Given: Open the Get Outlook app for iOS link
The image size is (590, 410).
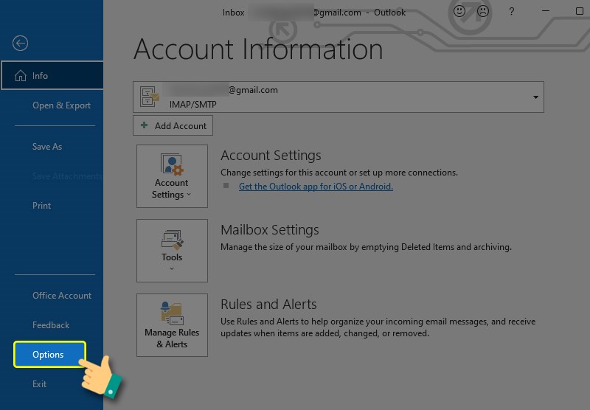Looking at the screenshot, I should point(316,187).
